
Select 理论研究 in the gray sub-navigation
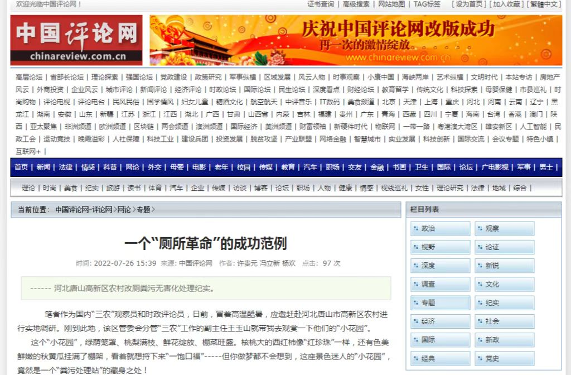(x=449, y=188)
